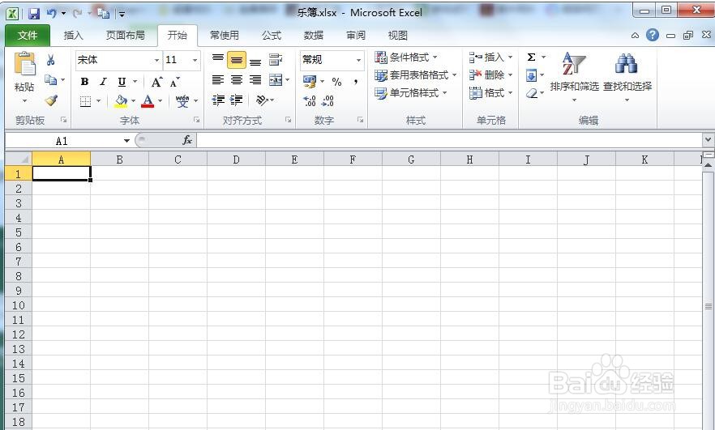Select the Format Painter brush
The height and width of the screenshot is (430, 715).
[51, 100]
